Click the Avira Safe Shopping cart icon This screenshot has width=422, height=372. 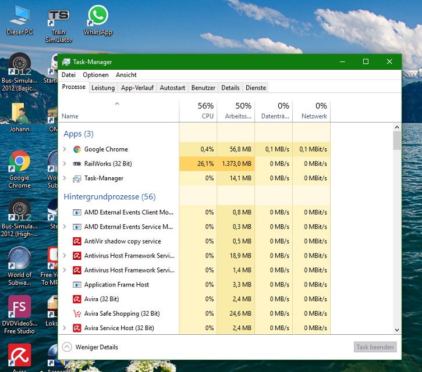click(77, 314)
